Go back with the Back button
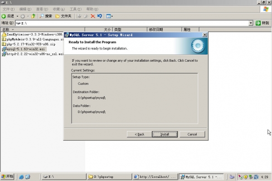 [140, 134]
